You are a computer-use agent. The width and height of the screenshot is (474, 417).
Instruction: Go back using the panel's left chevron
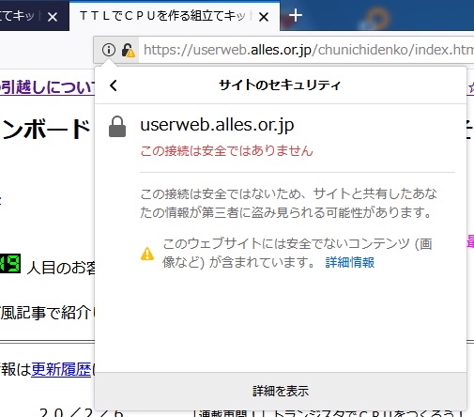(114, 85)
